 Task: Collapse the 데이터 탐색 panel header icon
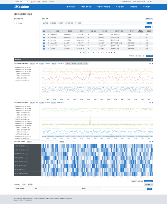pyautogui.click(x=152, y=60)
